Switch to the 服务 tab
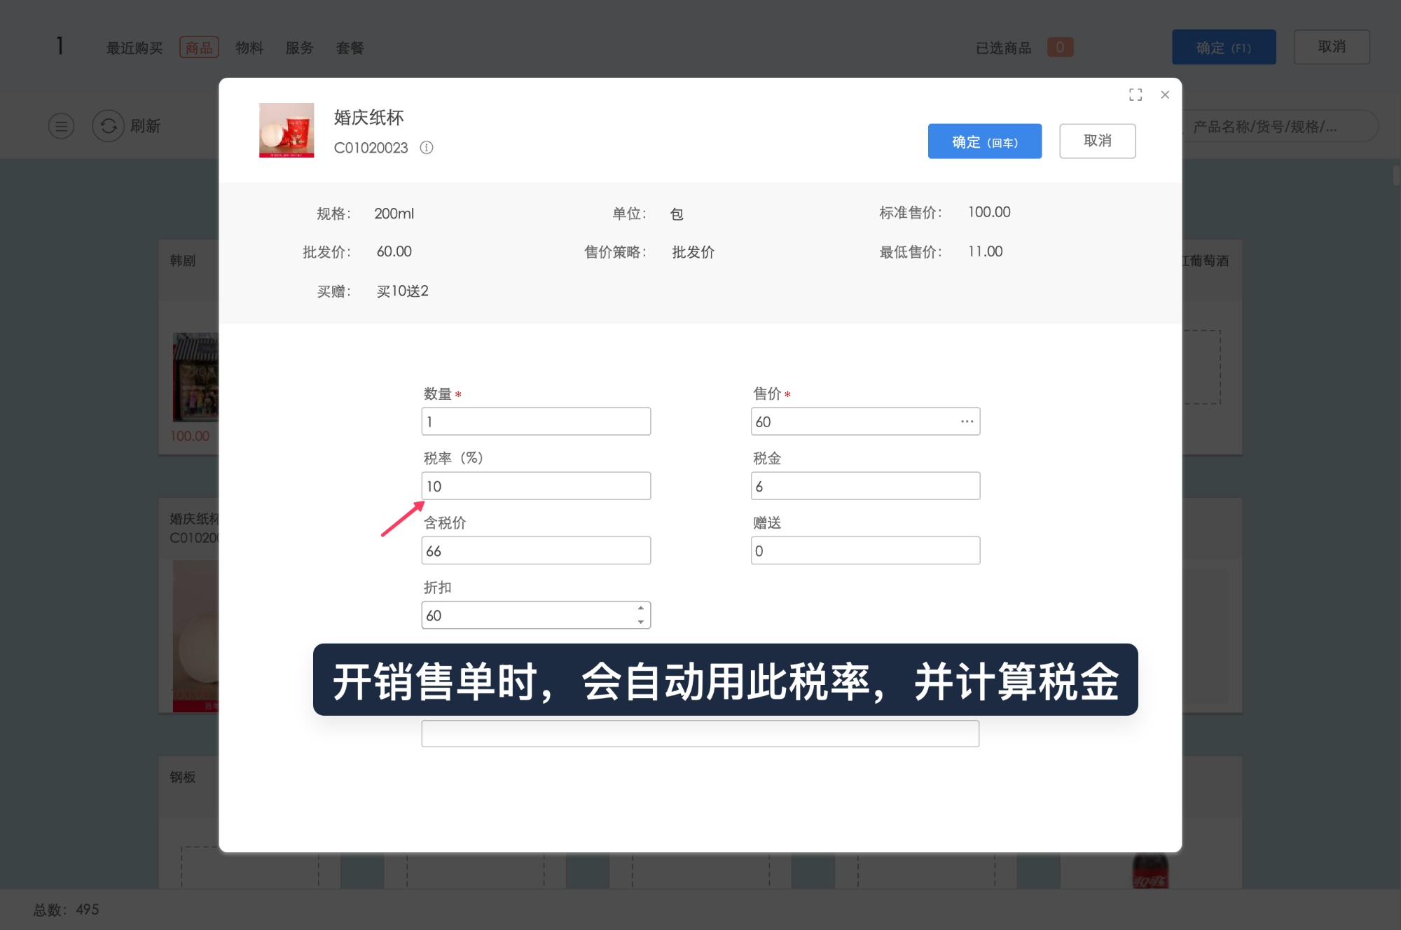This screenshot has width=1401, height=930. (x=300, y=47)
